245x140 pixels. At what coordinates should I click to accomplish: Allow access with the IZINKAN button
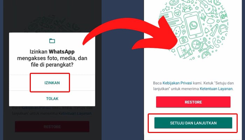point(52,83)
